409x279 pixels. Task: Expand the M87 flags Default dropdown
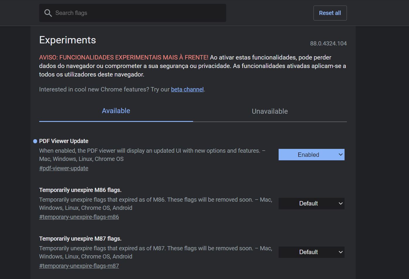point(311,252)
